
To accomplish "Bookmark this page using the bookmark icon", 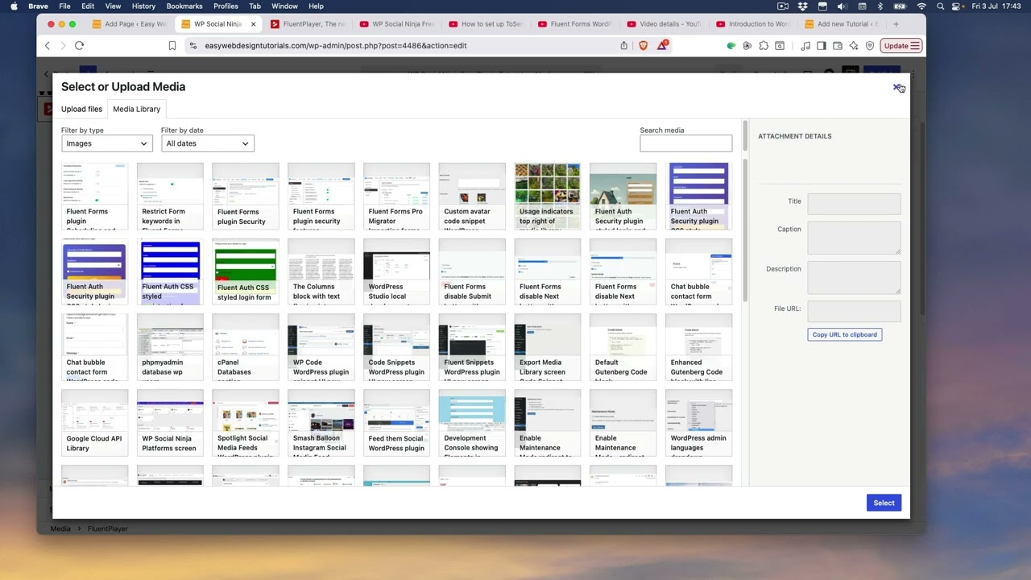I will (172, 46).
